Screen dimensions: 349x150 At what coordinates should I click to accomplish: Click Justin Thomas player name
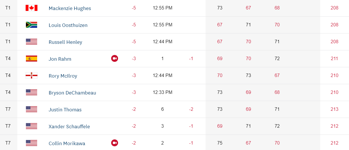(x=65, y=110)
